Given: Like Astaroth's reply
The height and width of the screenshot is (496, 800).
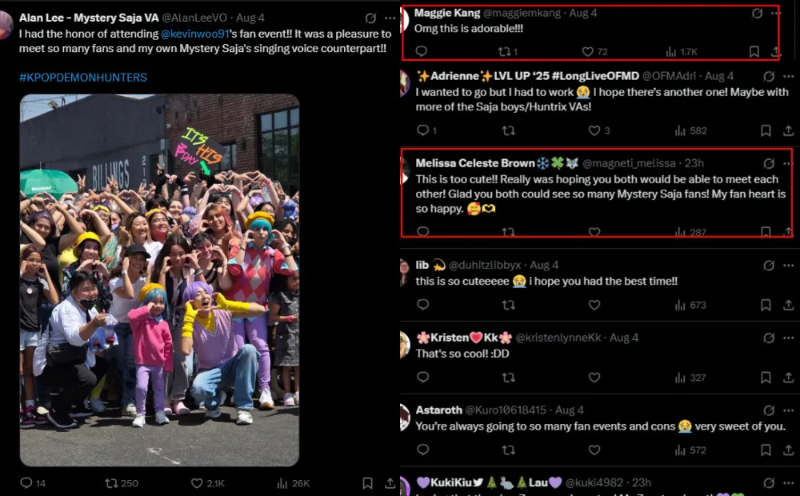Looking at the screenshot, I should [594, 450].
